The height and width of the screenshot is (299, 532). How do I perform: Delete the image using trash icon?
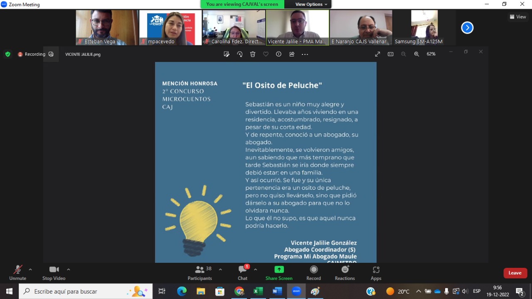coord(253,54)
